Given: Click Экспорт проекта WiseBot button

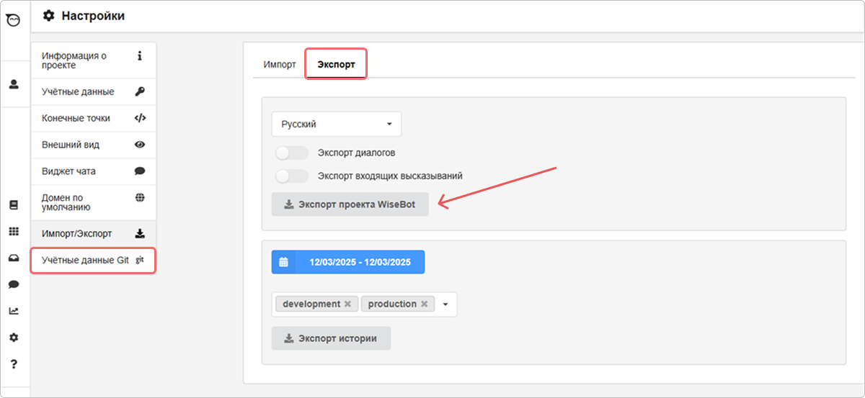Looking at the screenshot, I should pyautogui.click(x=350, y=204).
